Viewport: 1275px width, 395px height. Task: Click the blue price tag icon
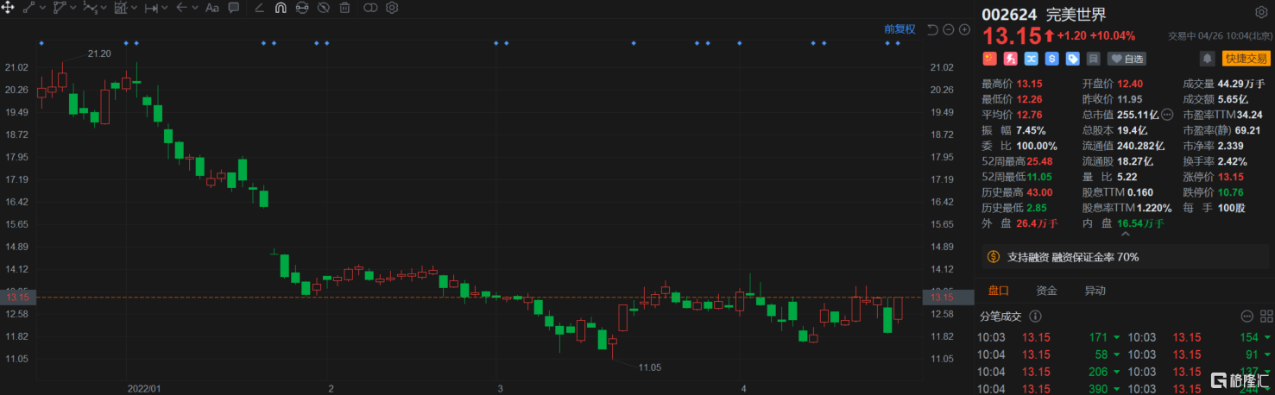[1073, 59]
